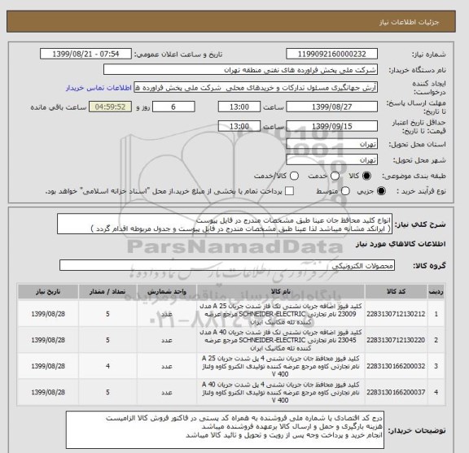The image size is (469, 453).
Task: Click the remaining days field showing 6
Action: [x=173, y=107]
